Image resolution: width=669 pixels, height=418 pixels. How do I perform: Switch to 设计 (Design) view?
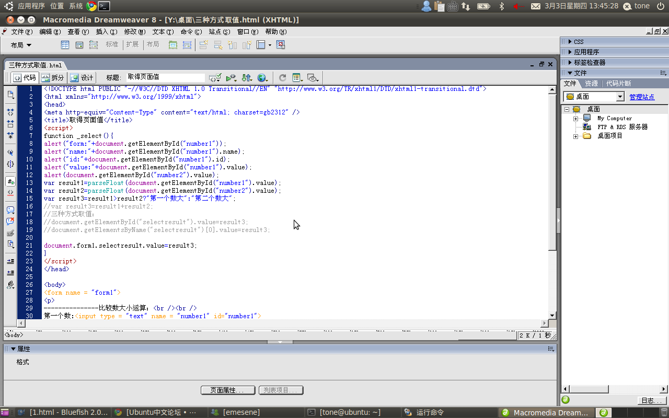pos(82,78)
